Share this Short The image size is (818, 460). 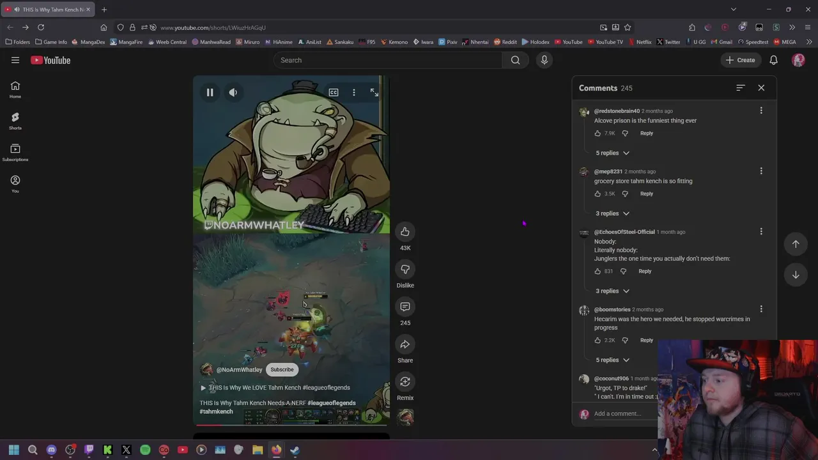coord(405,344)
